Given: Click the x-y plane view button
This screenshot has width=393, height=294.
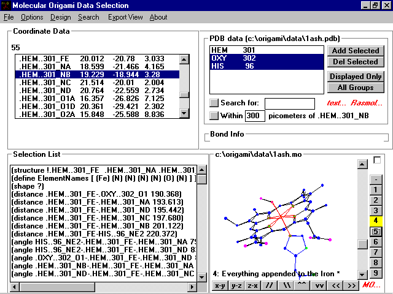Looking at the screenshot, I should click(220, 285).
